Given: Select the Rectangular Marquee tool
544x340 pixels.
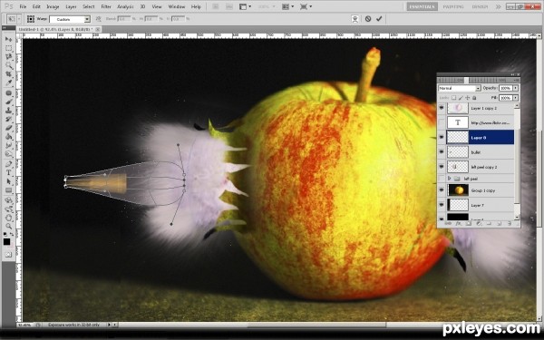Looking at the screenshot, I should (8, 48).
